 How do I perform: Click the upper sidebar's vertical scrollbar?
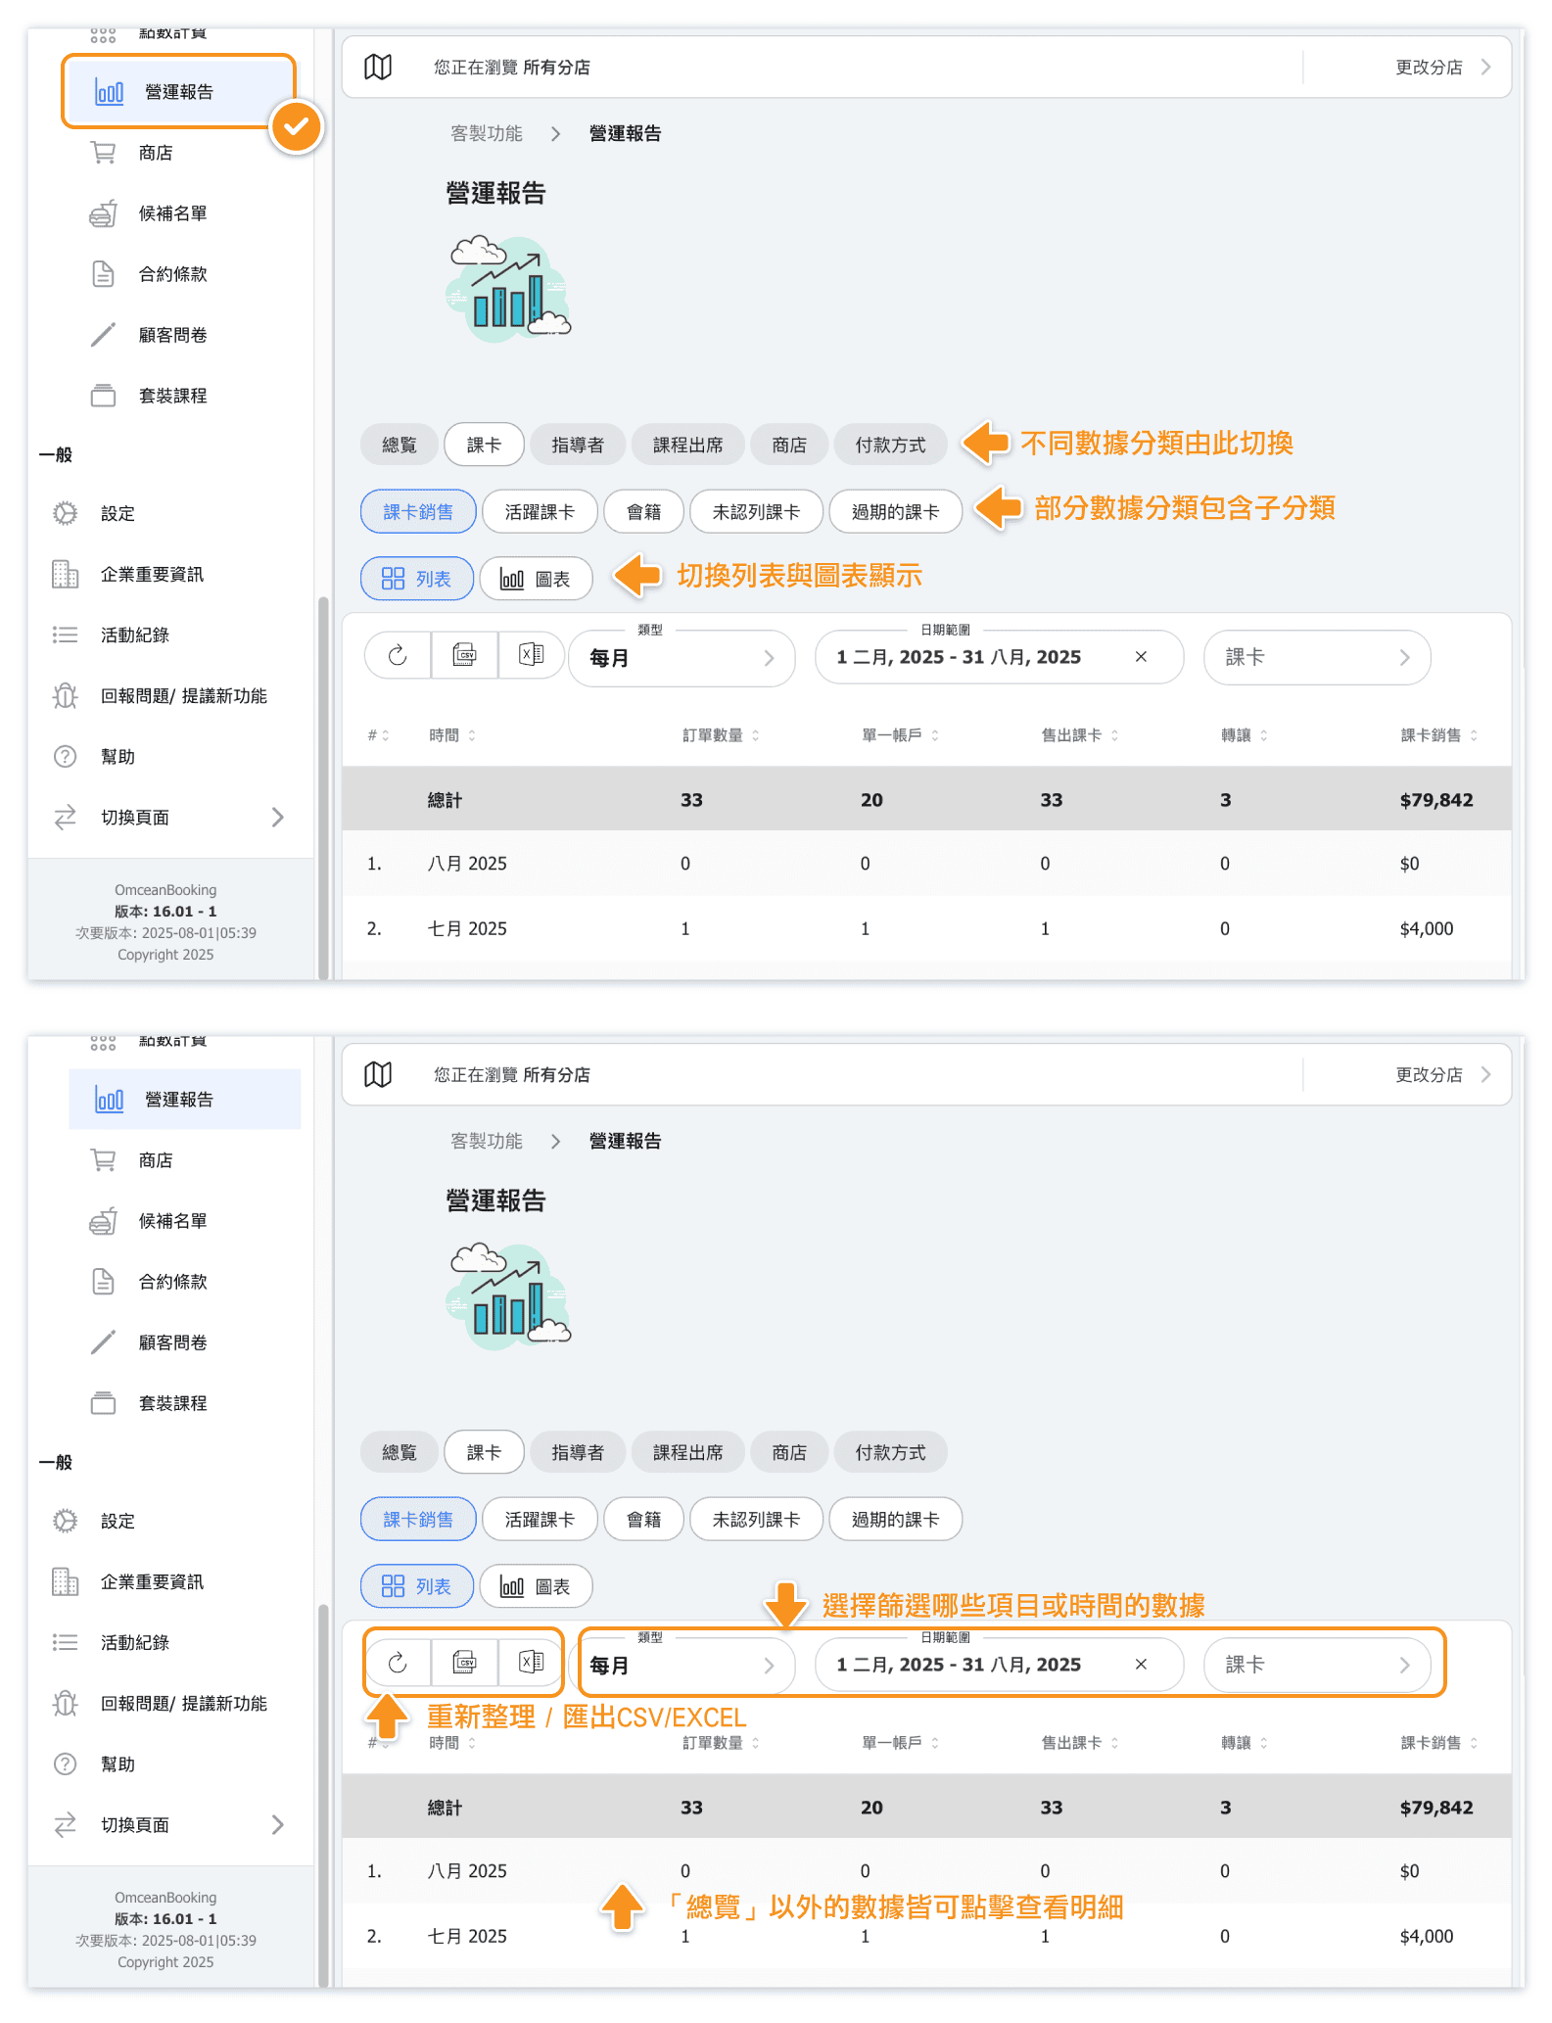(323, 783)
